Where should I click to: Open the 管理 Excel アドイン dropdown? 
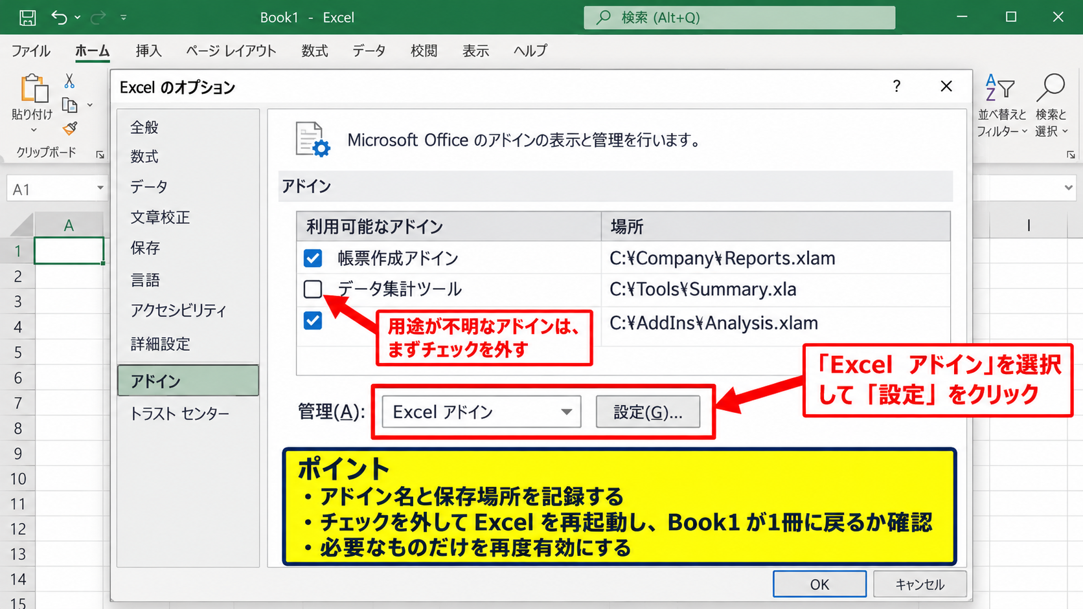[x=481, y=412]
